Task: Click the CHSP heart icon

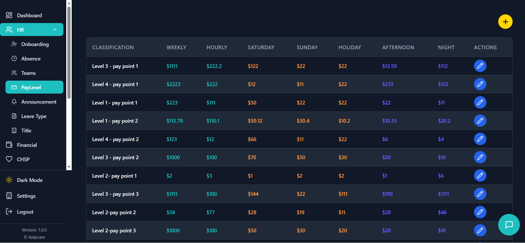Action: point(9,159)
